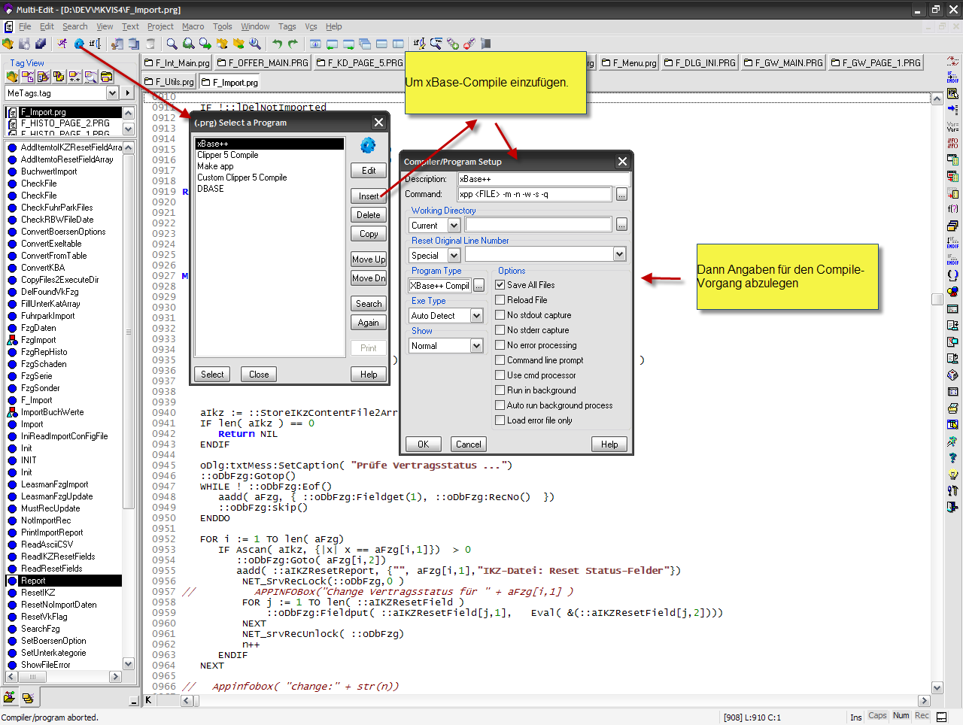Toggle No error processing checkbox
This screenshot has width=963, height=725.
point(500,345)
